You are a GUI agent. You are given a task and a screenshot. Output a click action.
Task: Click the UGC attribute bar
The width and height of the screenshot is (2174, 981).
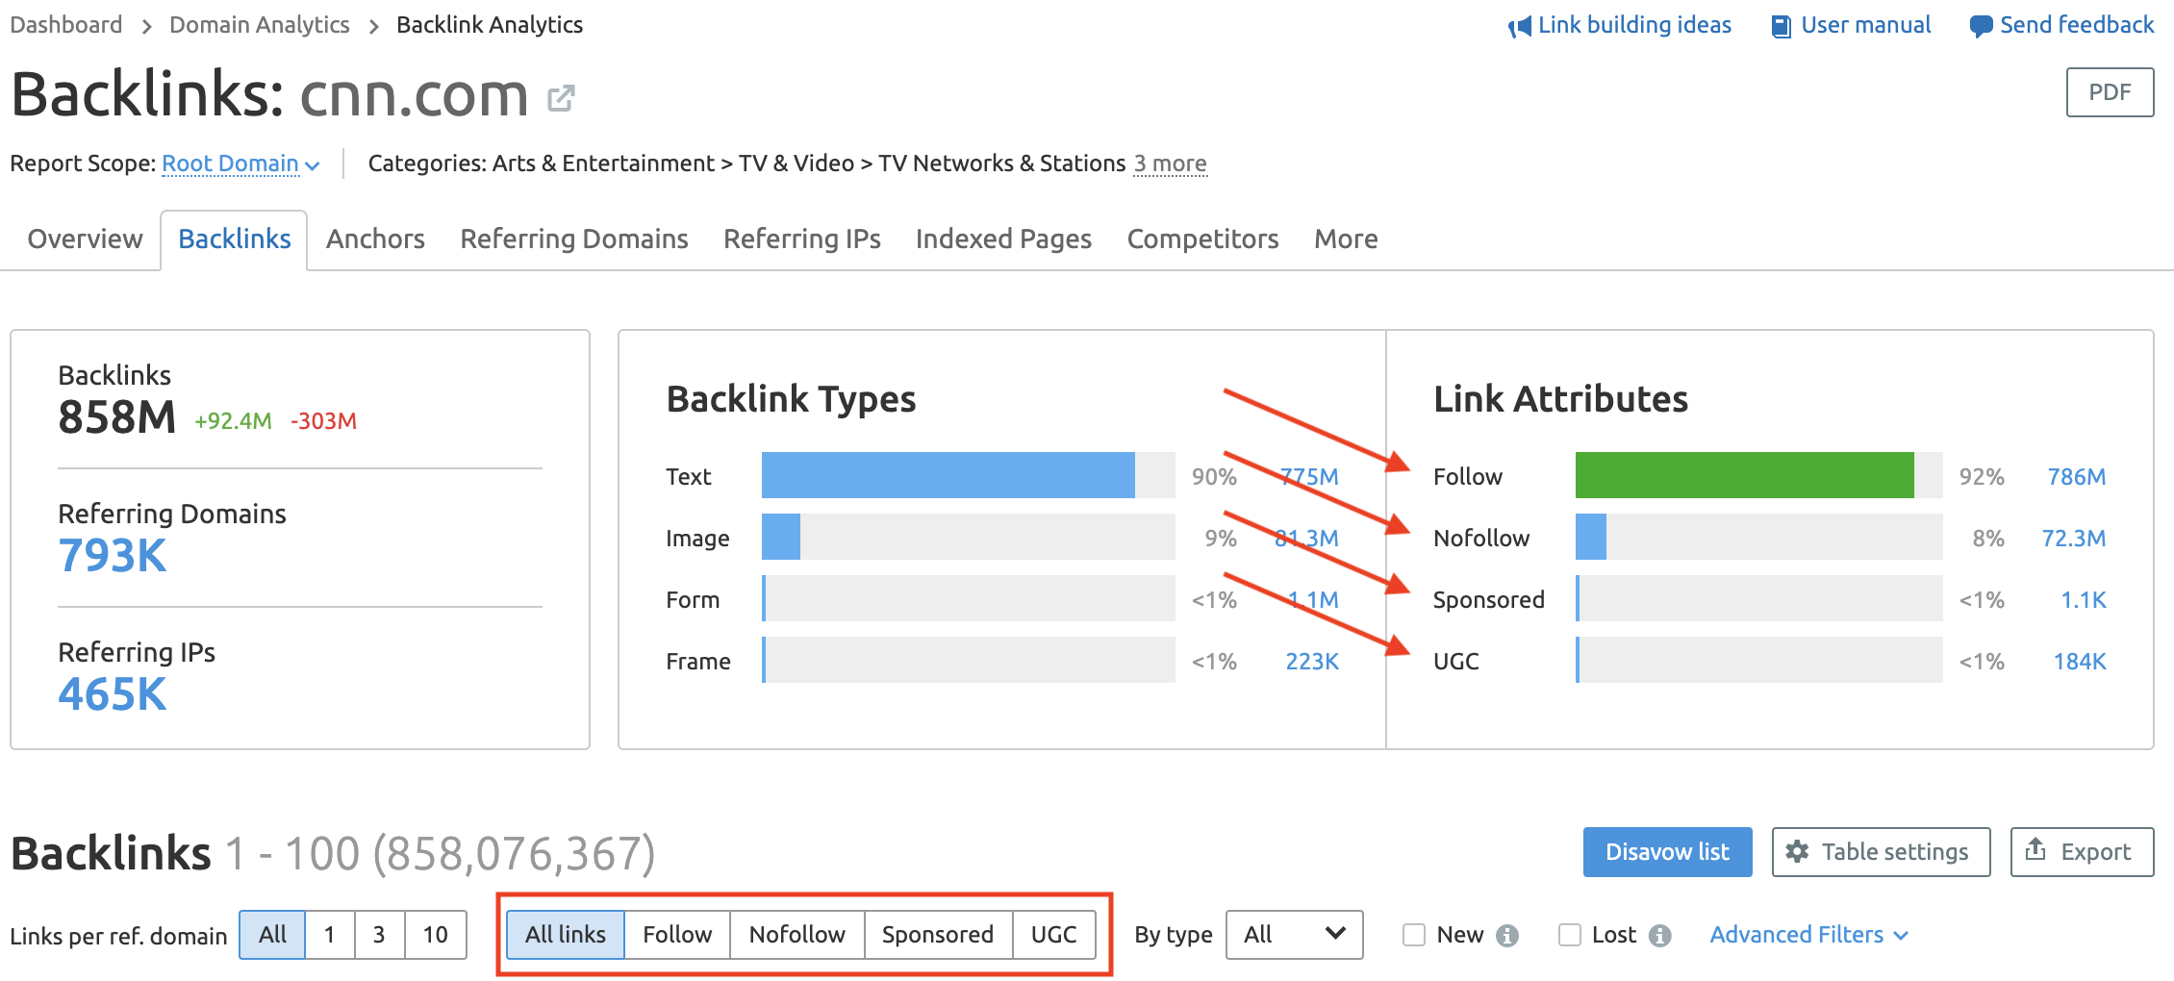click(1758, 660)
